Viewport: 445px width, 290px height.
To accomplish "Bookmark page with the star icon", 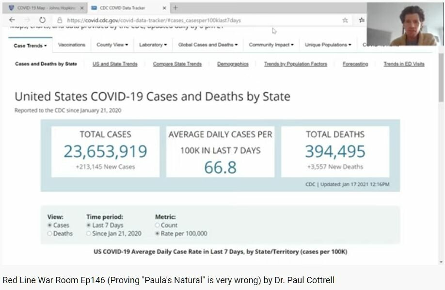I will point(345,20).
